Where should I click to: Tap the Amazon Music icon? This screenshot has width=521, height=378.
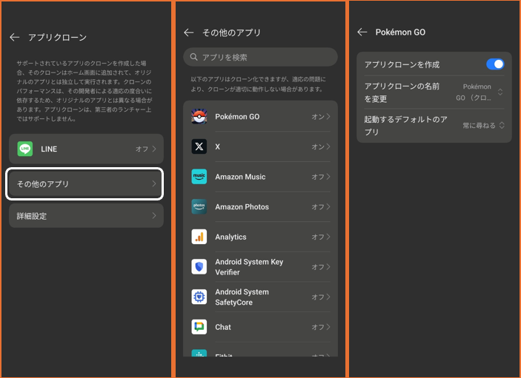coord(199,177)
